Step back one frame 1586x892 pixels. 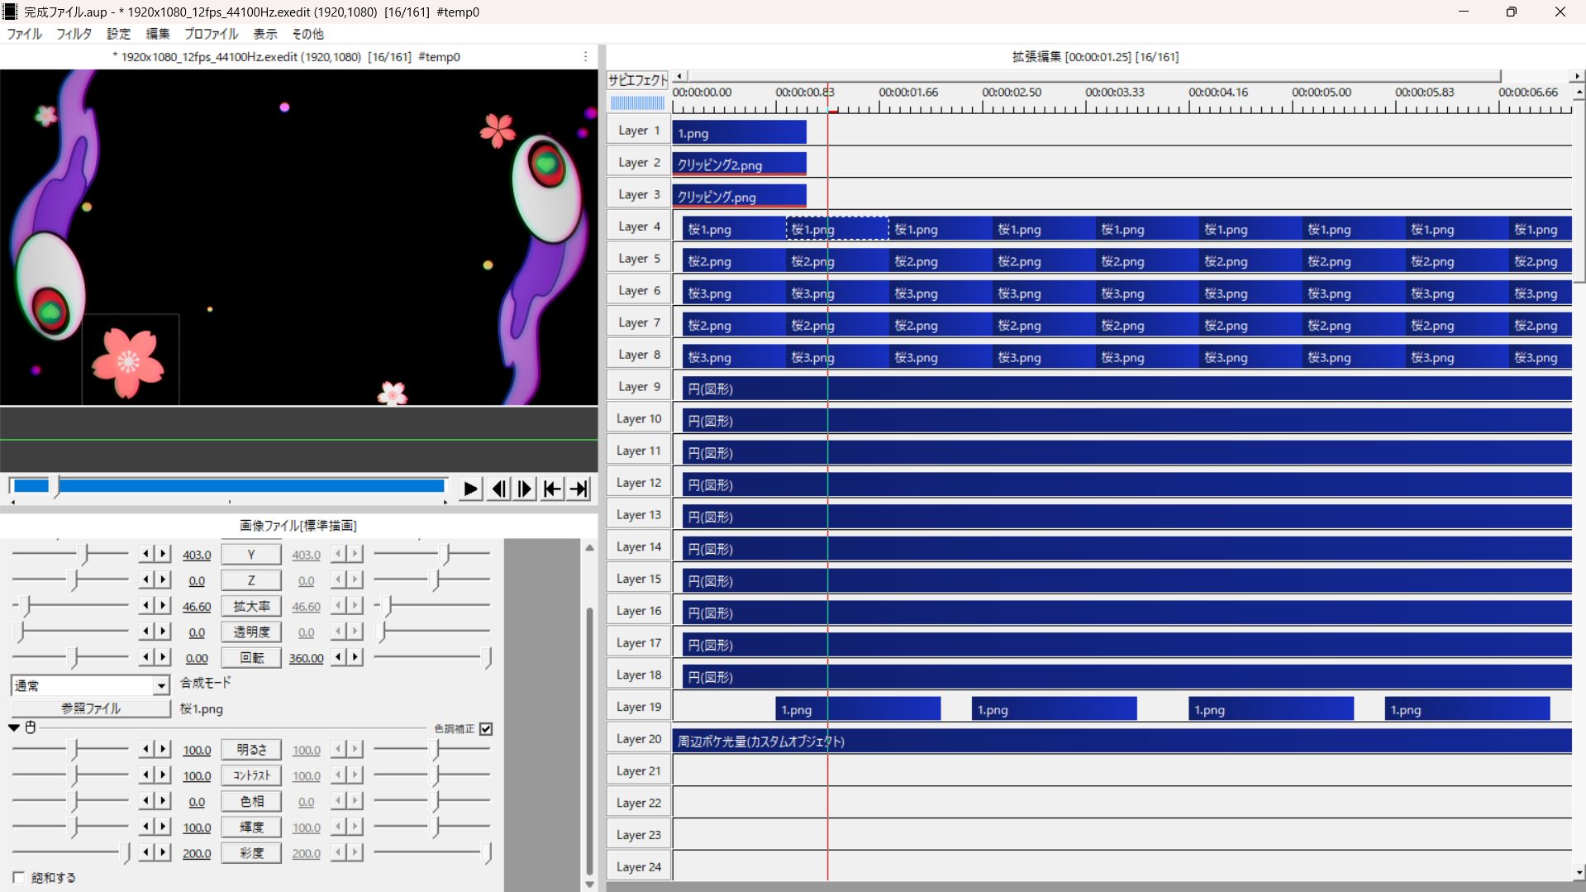click(498, 489)
